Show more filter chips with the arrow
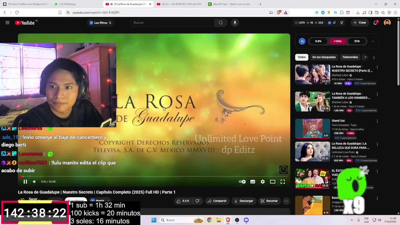The height and width of the screenshot is (225, 400). (x=374, y=57)
